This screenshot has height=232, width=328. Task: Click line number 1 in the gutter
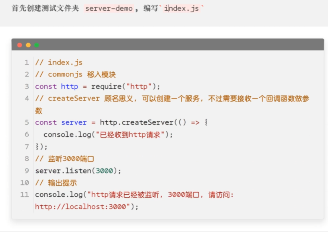tap(26, 62)
